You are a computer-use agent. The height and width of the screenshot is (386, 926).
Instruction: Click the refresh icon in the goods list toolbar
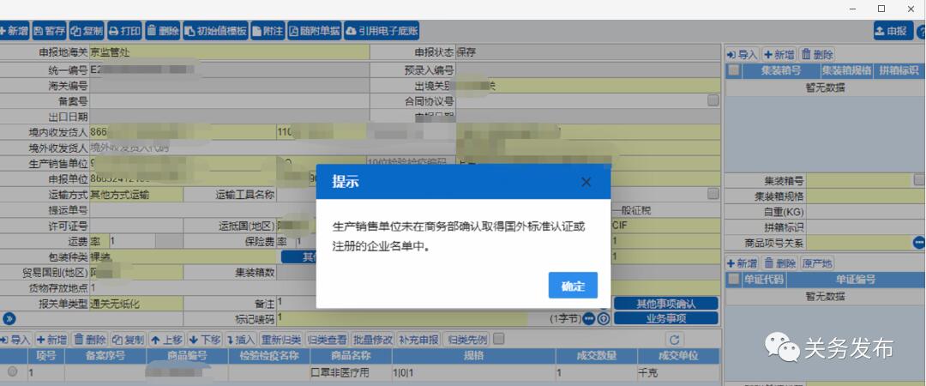pos(676,340)
